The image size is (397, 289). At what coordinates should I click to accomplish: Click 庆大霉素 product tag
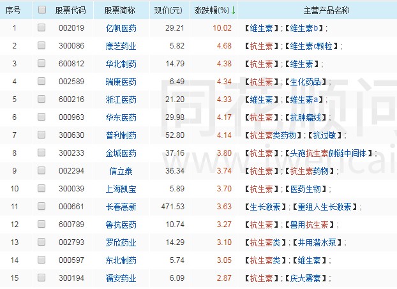[x=306, y=278]
